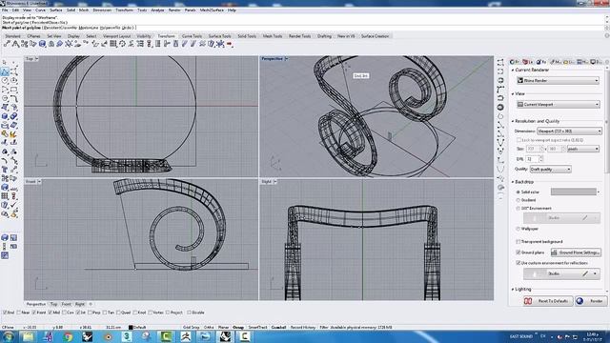Open the Curve menu

pyautogui.click(x=40, y=10)
